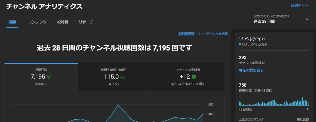Switch to the 視聴者 tab
This screenshot has height=122, width=316.
[63, 22]
